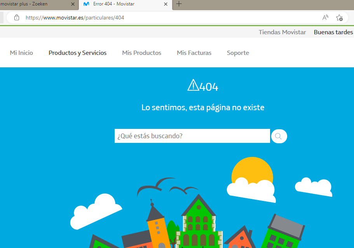Add this page to favorites with star icon
This screenshot has width=354, height=248.
tap(339, 18)
